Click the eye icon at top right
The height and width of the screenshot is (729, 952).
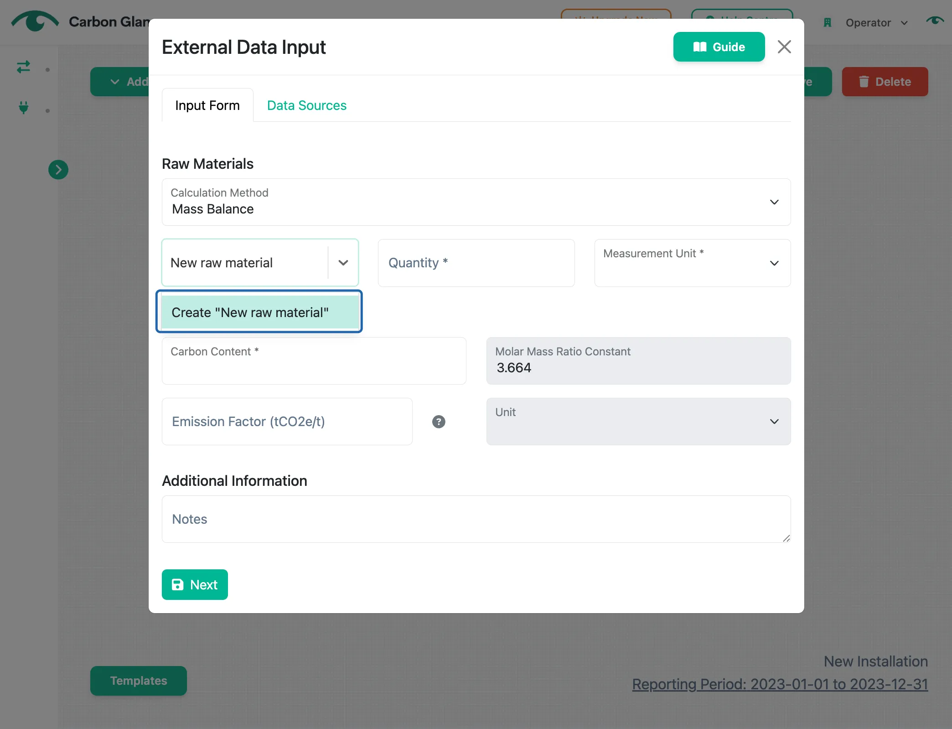point(935,21)
